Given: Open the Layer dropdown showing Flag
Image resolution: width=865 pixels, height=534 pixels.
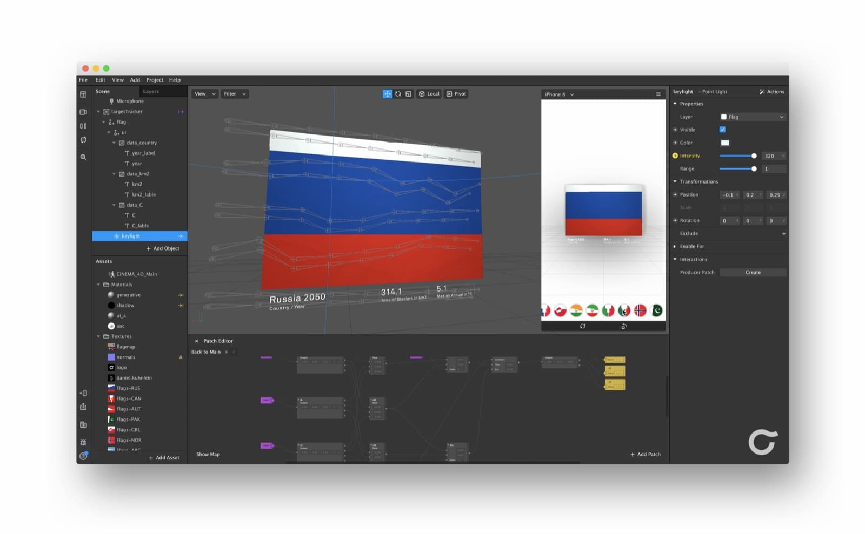Looking at the screenshot, I should click(752, 117).
